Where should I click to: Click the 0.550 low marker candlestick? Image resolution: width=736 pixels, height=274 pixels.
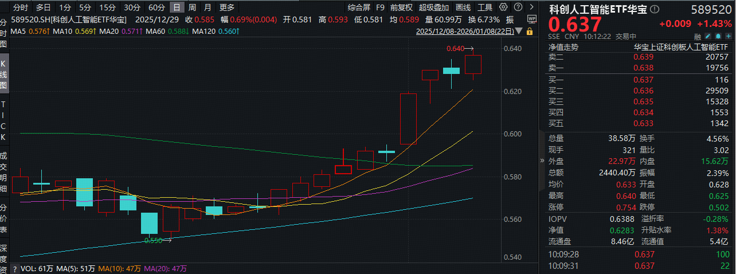(171, 222)
